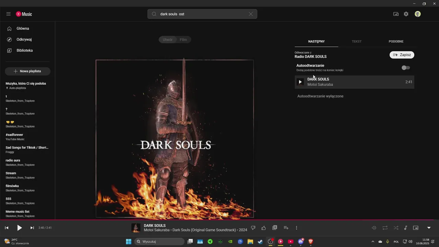Open Brave browser from the taskbar
The width and height of the screenshot is (439, 247).
click(x=311, y=242)
